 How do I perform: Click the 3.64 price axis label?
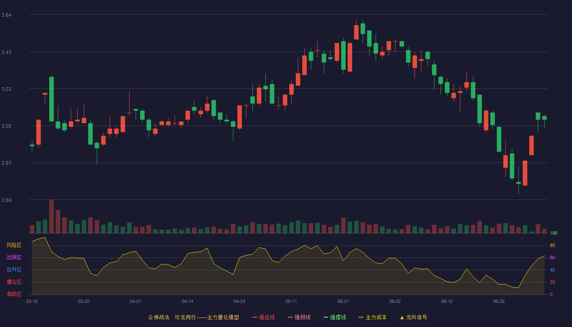[x=6, y=15]
